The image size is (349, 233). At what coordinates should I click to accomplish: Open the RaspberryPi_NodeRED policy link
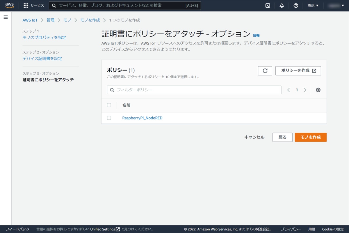tap(142, 118)
